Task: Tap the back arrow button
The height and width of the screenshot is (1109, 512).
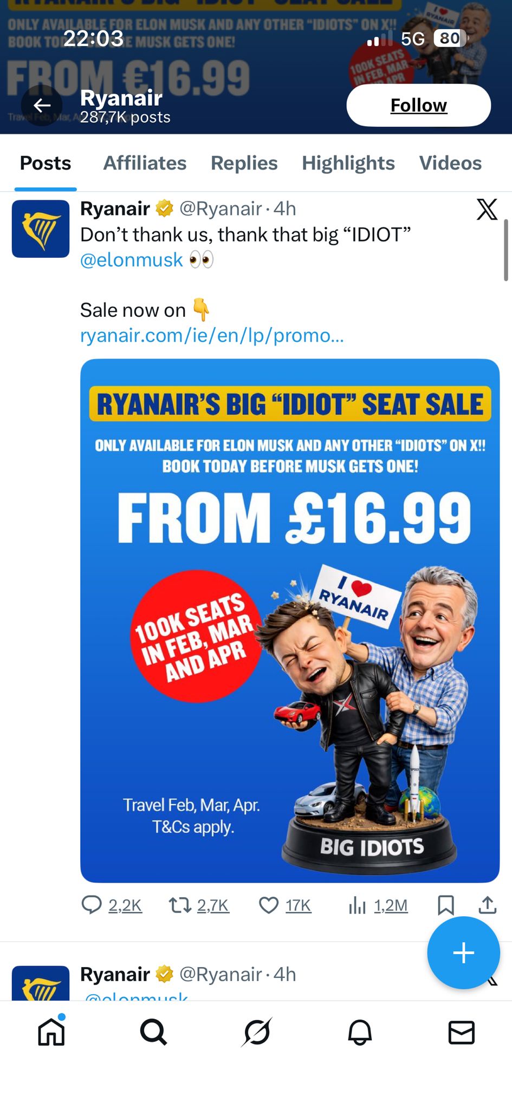Action: click(x=42, y=106)
